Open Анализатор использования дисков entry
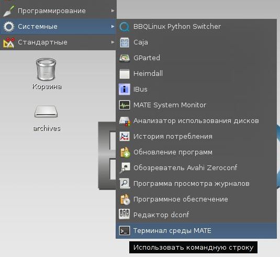280x257 pixels. [196, 121]
